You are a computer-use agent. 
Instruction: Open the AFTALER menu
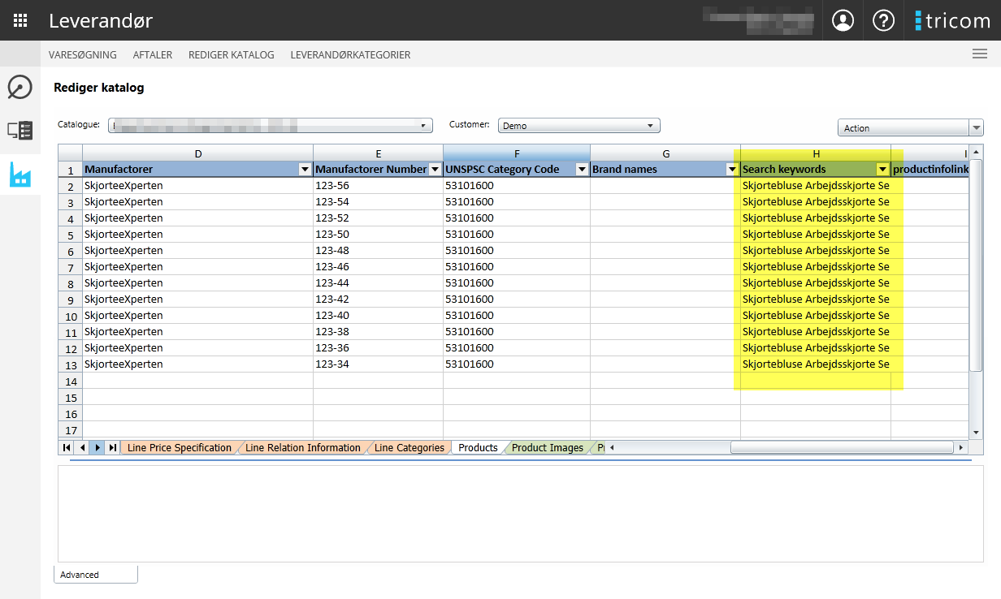point(153,55)
